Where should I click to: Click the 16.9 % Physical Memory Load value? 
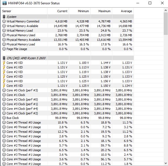pos(63,44)
